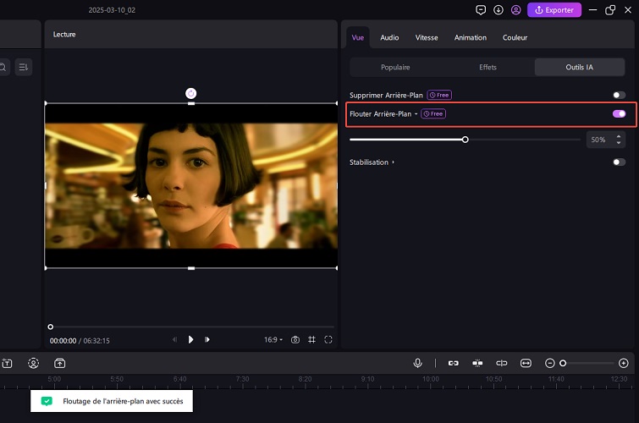Click the AI portrait icon in timeline toolbar
Image resolution: width=639 pixels, height=423 pixels.
click(x=33, y=363)
